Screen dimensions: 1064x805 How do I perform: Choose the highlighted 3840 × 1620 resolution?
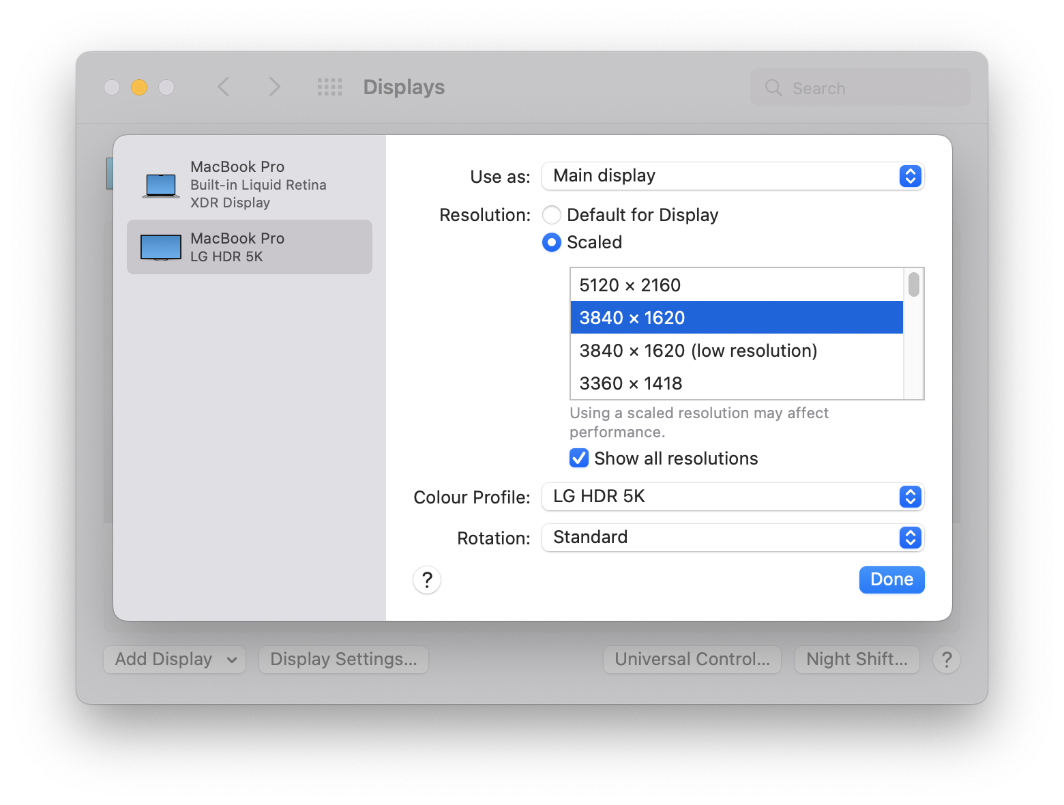pos(737,317)
